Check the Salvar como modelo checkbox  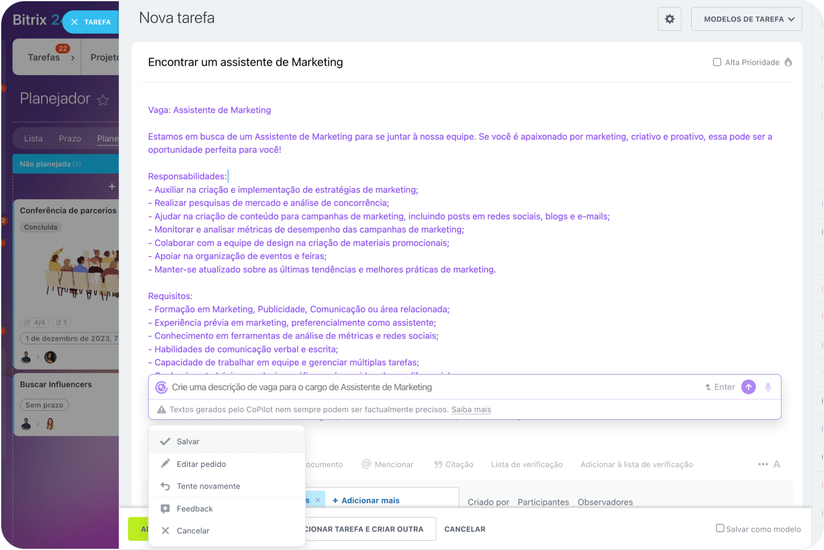[720, 528]
